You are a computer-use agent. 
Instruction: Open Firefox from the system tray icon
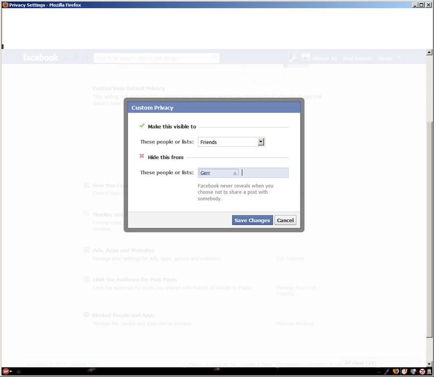[x=396, y=372]
